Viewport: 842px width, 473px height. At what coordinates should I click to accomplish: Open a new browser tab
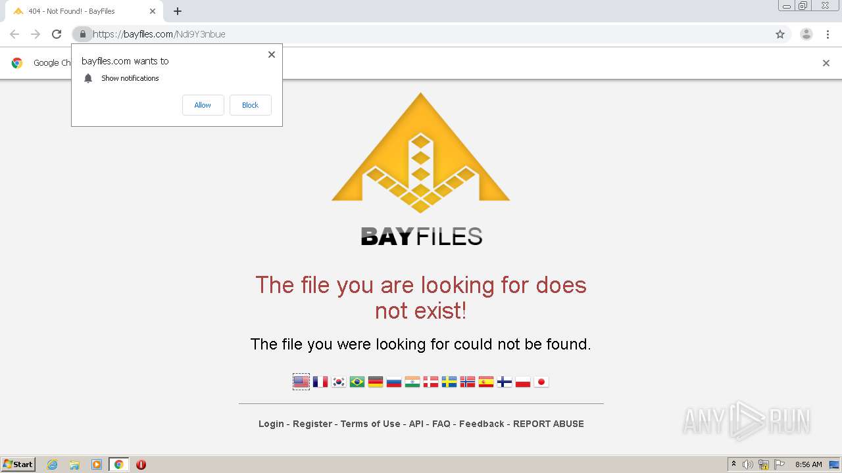tap(178, 11)
